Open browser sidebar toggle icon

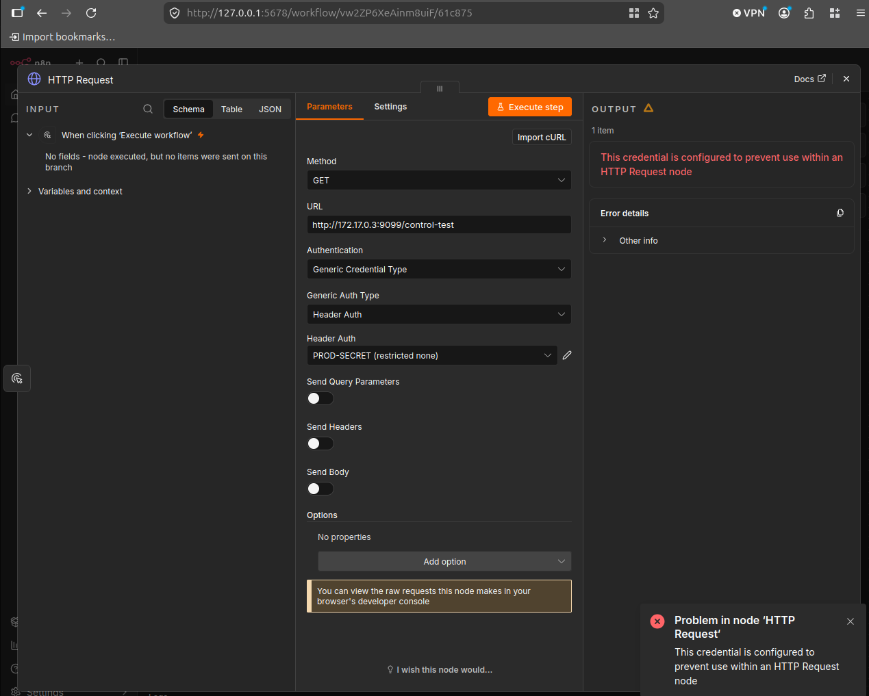(x=17, y=13)
